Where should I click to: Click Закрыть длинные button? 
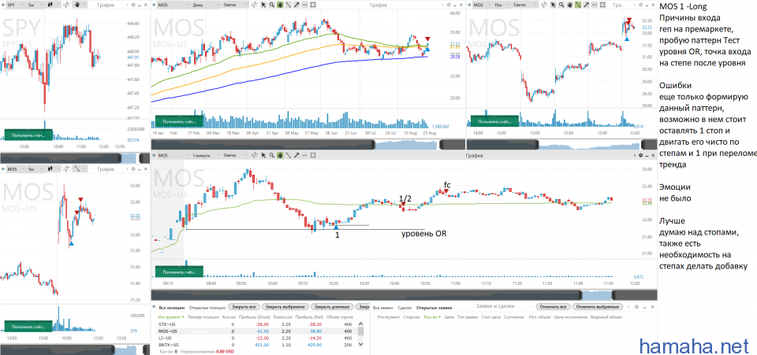coord(332,307)
